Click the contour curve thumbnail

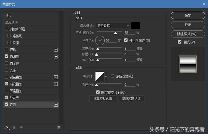(x=100, y=76)
